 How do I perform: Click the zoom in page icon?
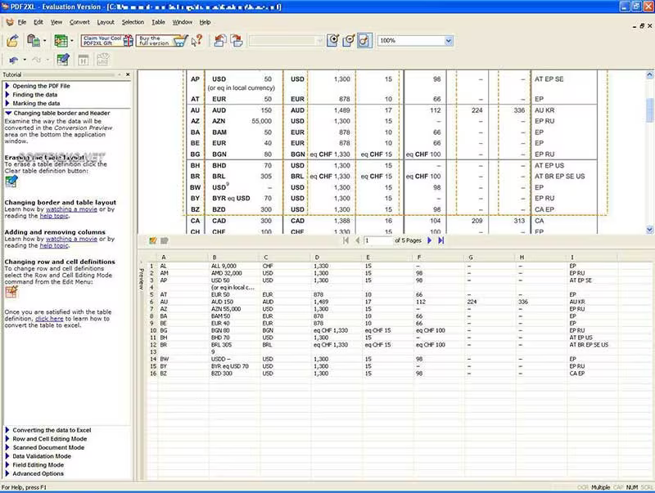333,40
